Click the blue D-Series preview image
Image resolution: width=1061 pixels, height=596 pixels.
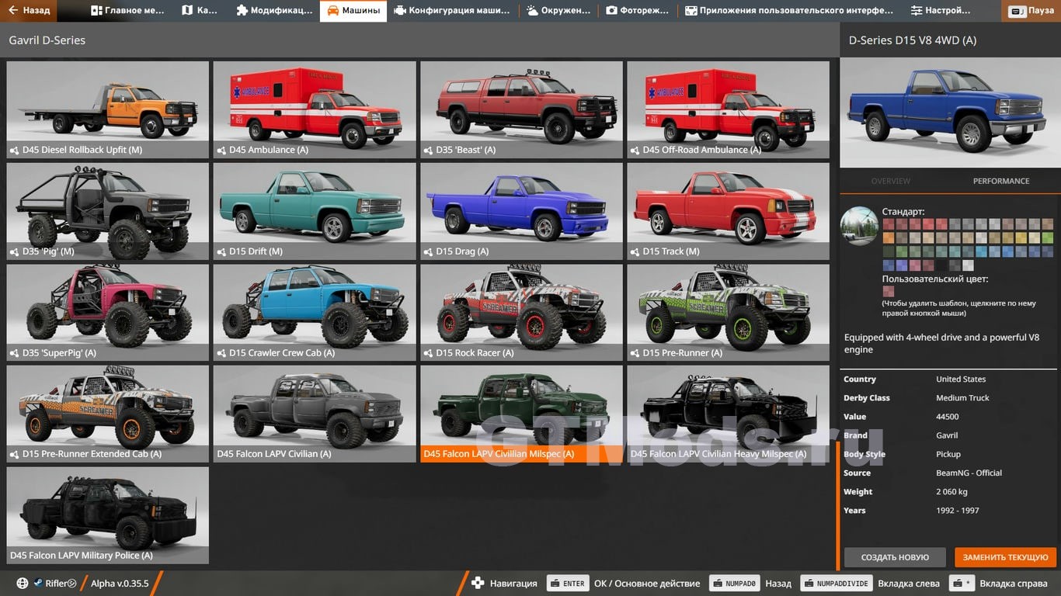[950, 113]
